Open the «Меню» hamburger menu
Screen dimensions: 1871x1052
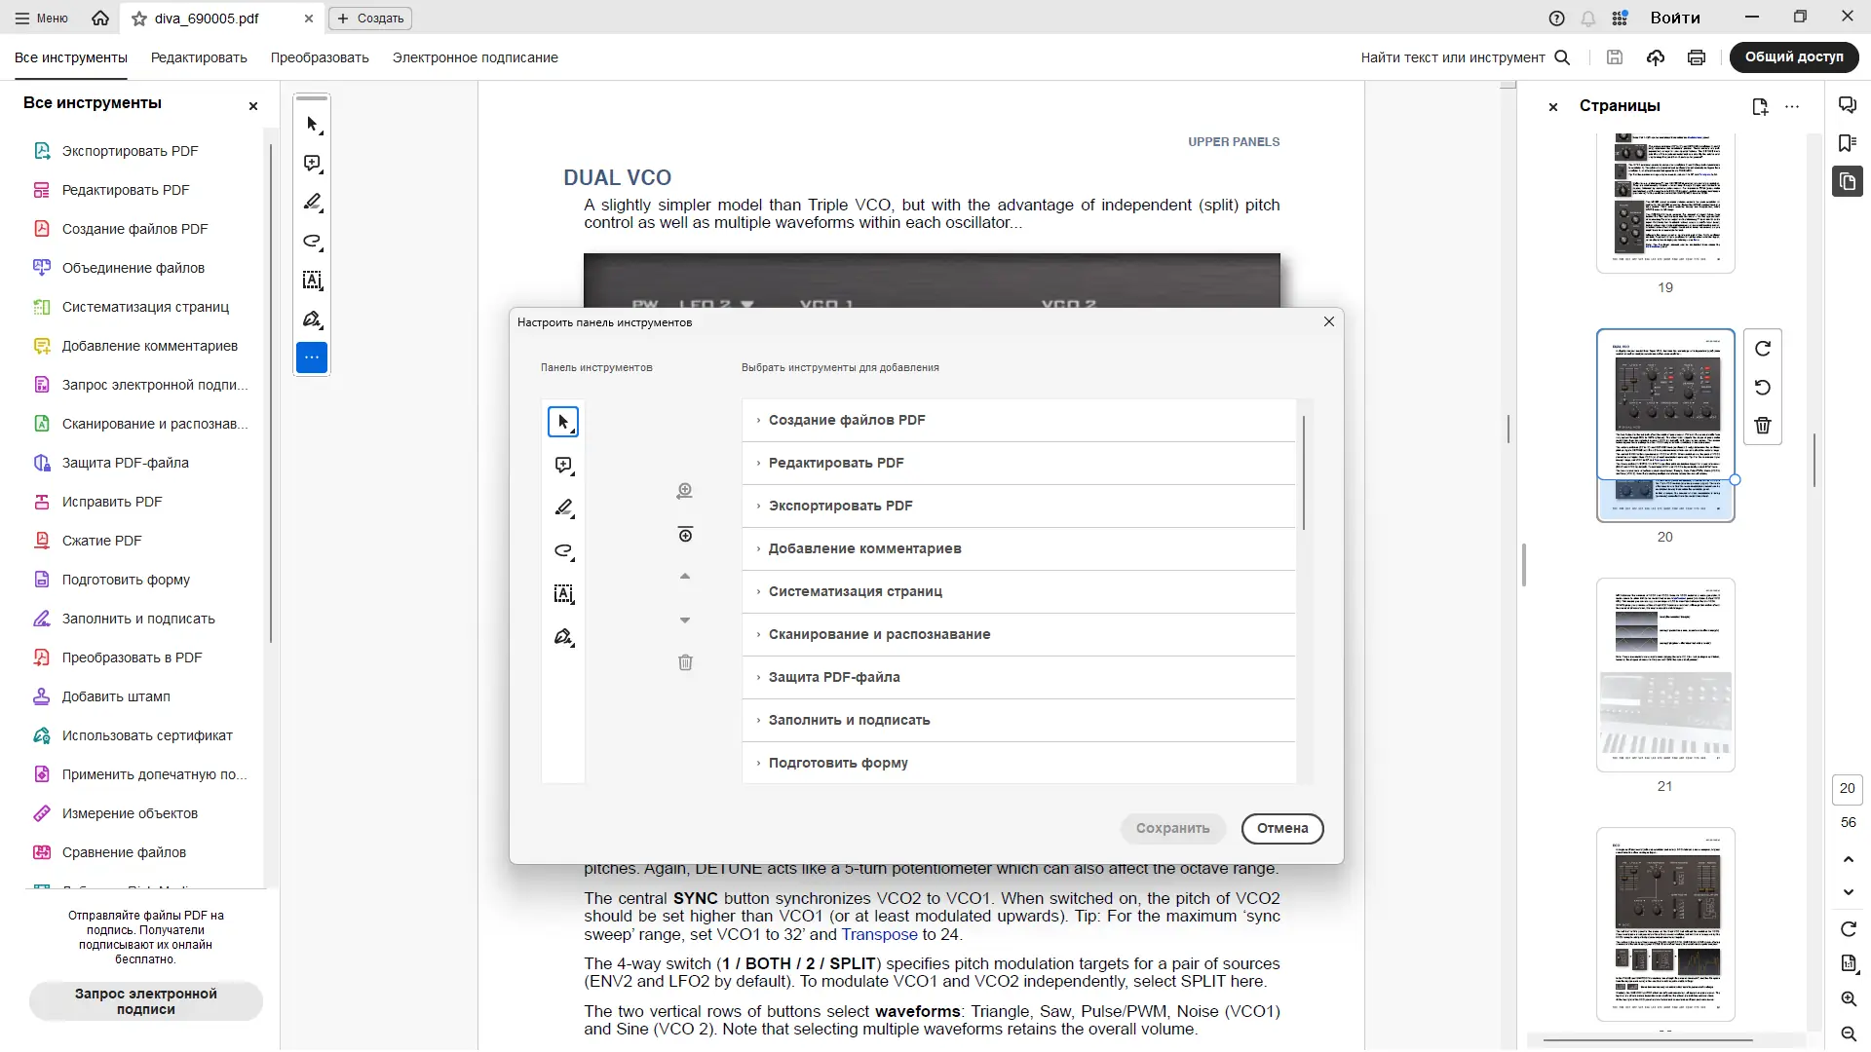click(41, 18)
